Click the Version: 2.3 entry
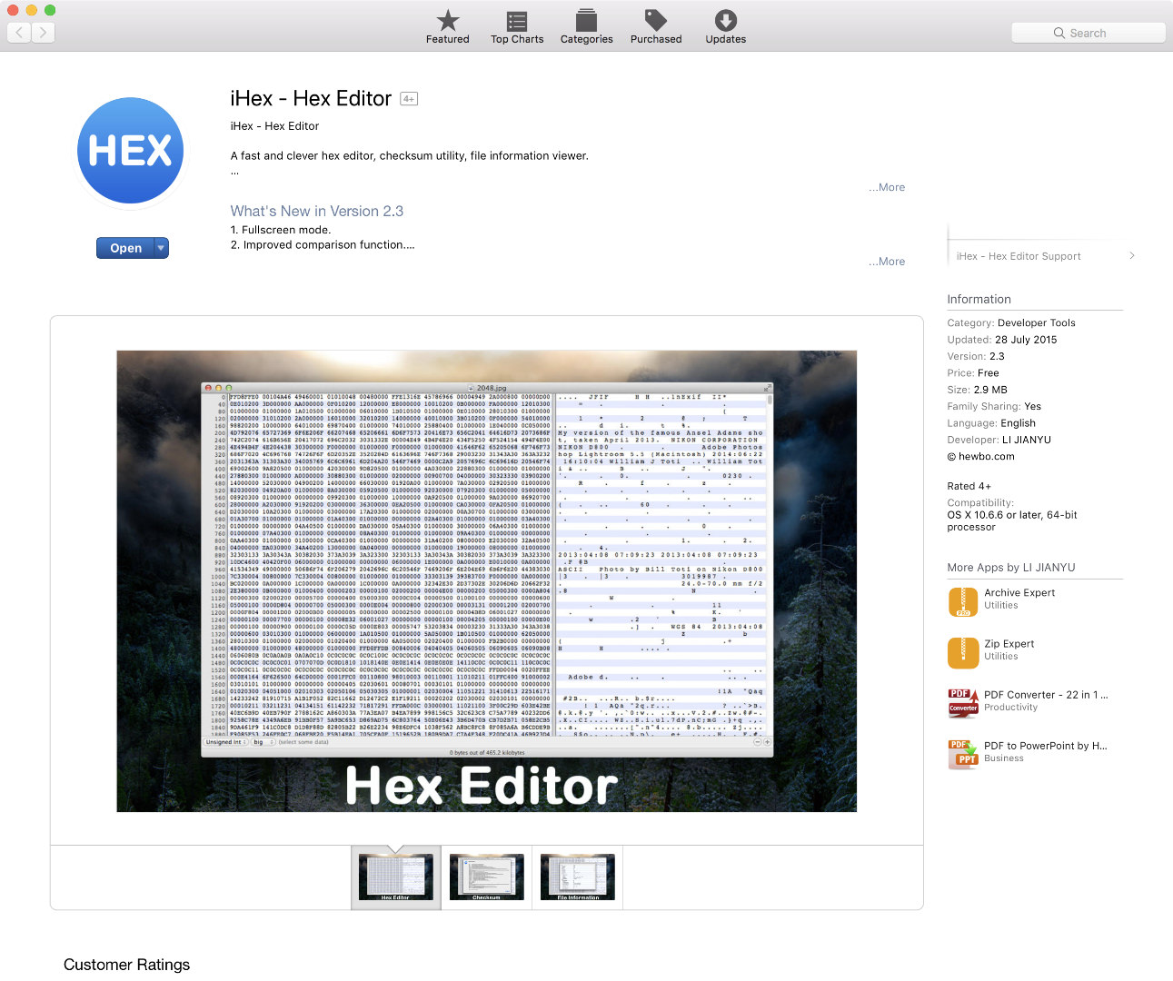The width and height of the screenshot is (1173, 981). point(976,357)
